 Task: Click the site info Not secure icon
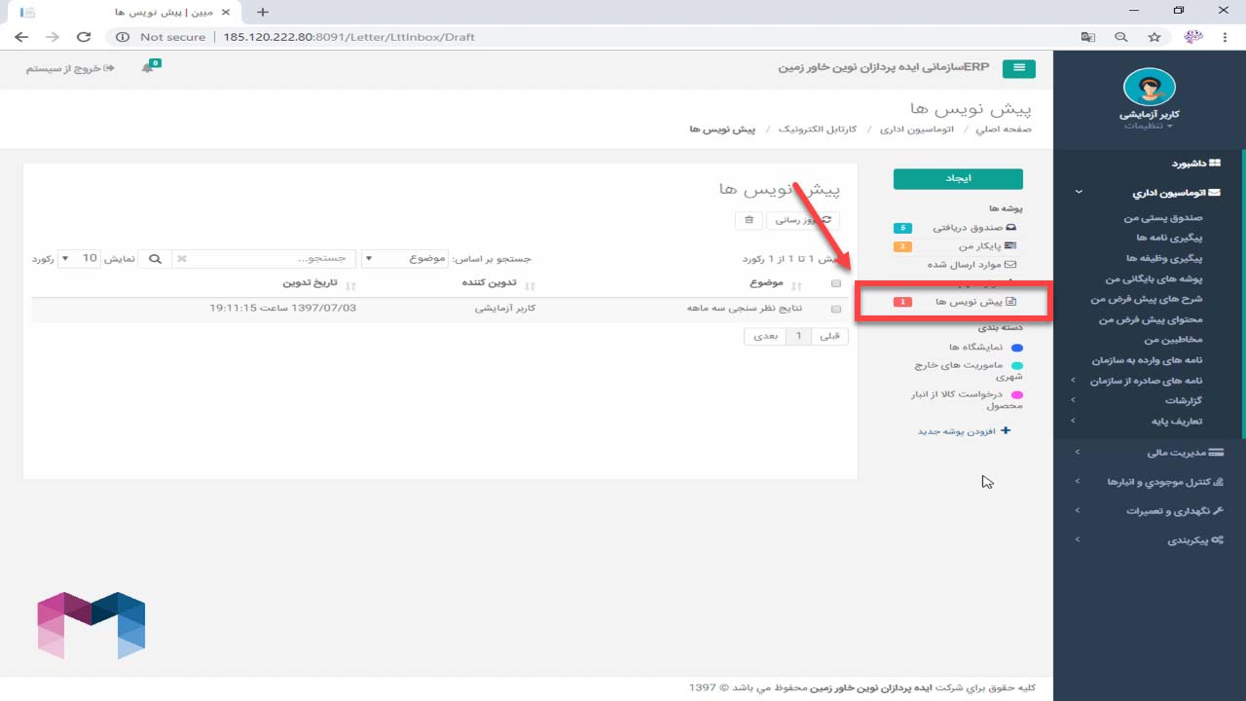(x=123, y=37)
